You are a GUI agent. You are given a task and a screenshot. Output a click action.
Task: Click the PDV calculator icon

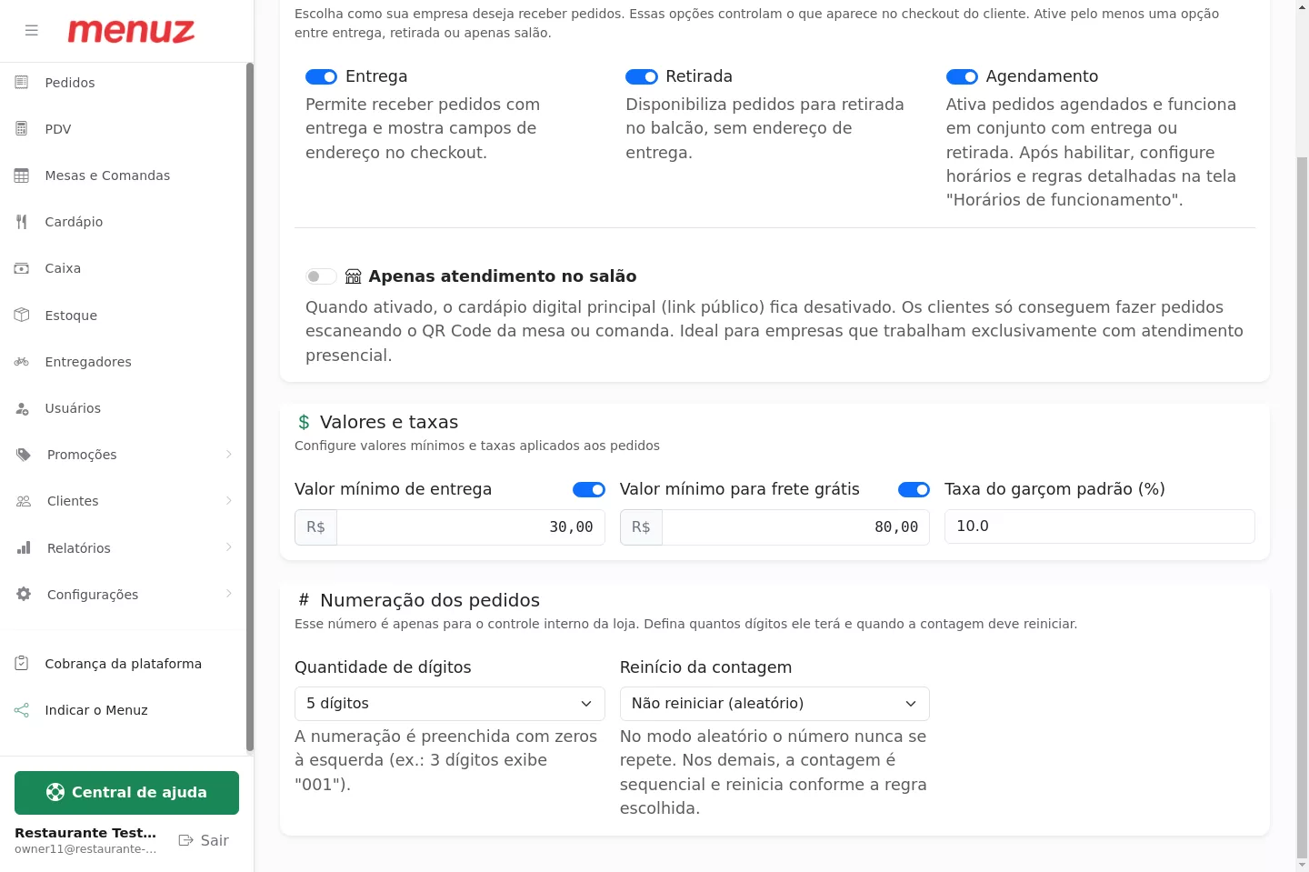(22, 129)
